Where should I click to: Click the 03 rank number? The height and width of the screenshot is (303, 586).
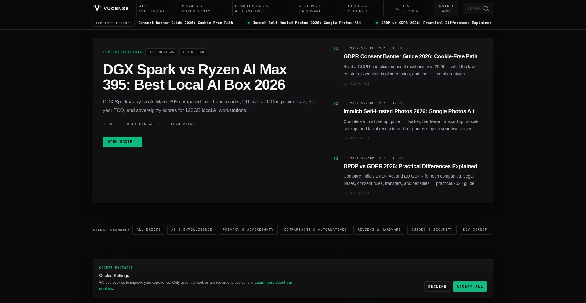[336, 158]
